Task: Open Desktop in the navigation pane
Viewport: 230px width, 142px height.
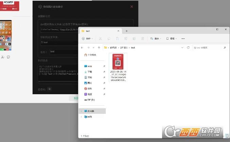Action: (88, 66)
